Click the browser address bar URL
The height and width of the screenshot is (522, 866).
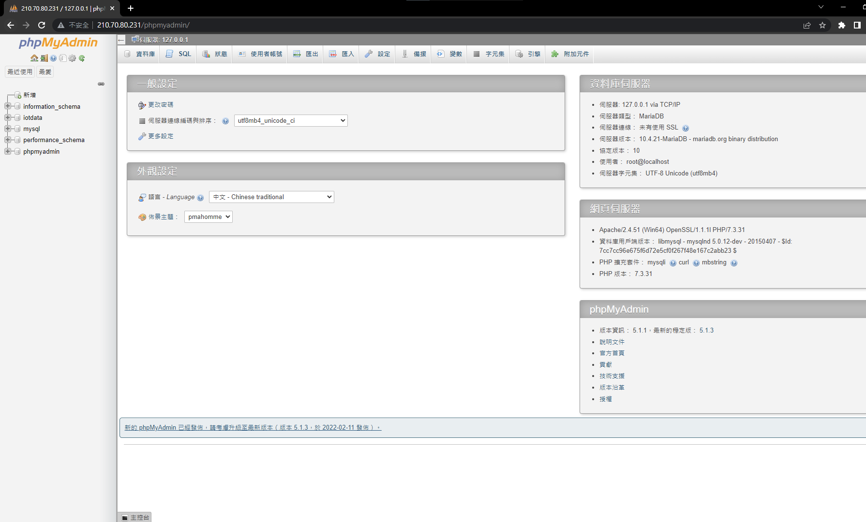point(143,25)
